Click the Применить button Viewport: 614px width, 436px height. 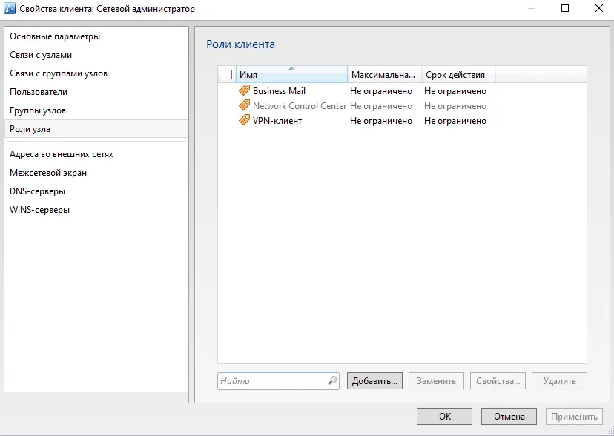click(x=574, y=417)
